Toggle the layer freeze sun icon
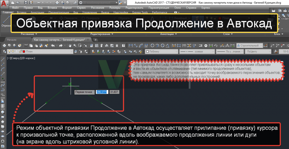This screenshot has height=149, width=289. coord(13,51)
